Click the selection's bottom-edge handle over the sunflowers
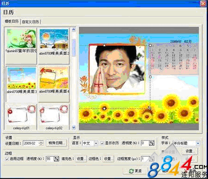 coord(104,109)
